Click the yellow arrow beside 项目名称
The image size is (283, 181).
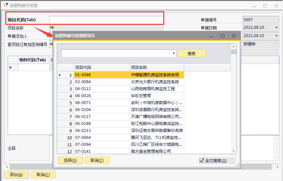tap(52, 28)
